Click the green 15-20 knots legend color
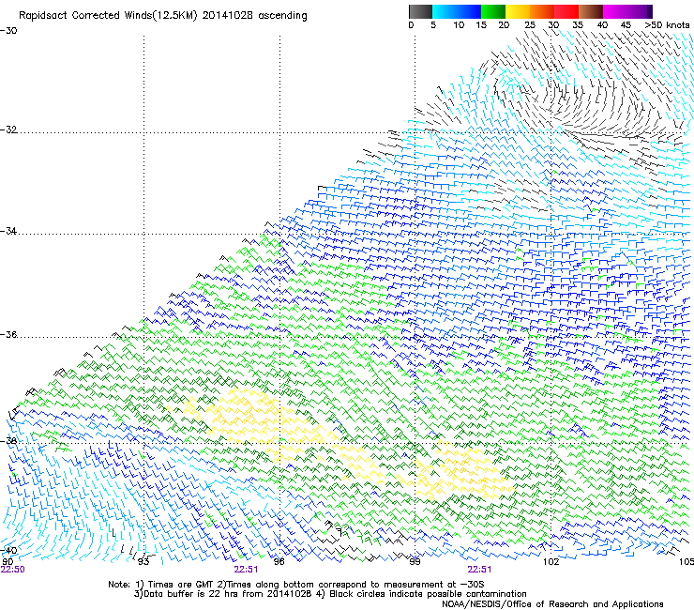 click(493, 11)
